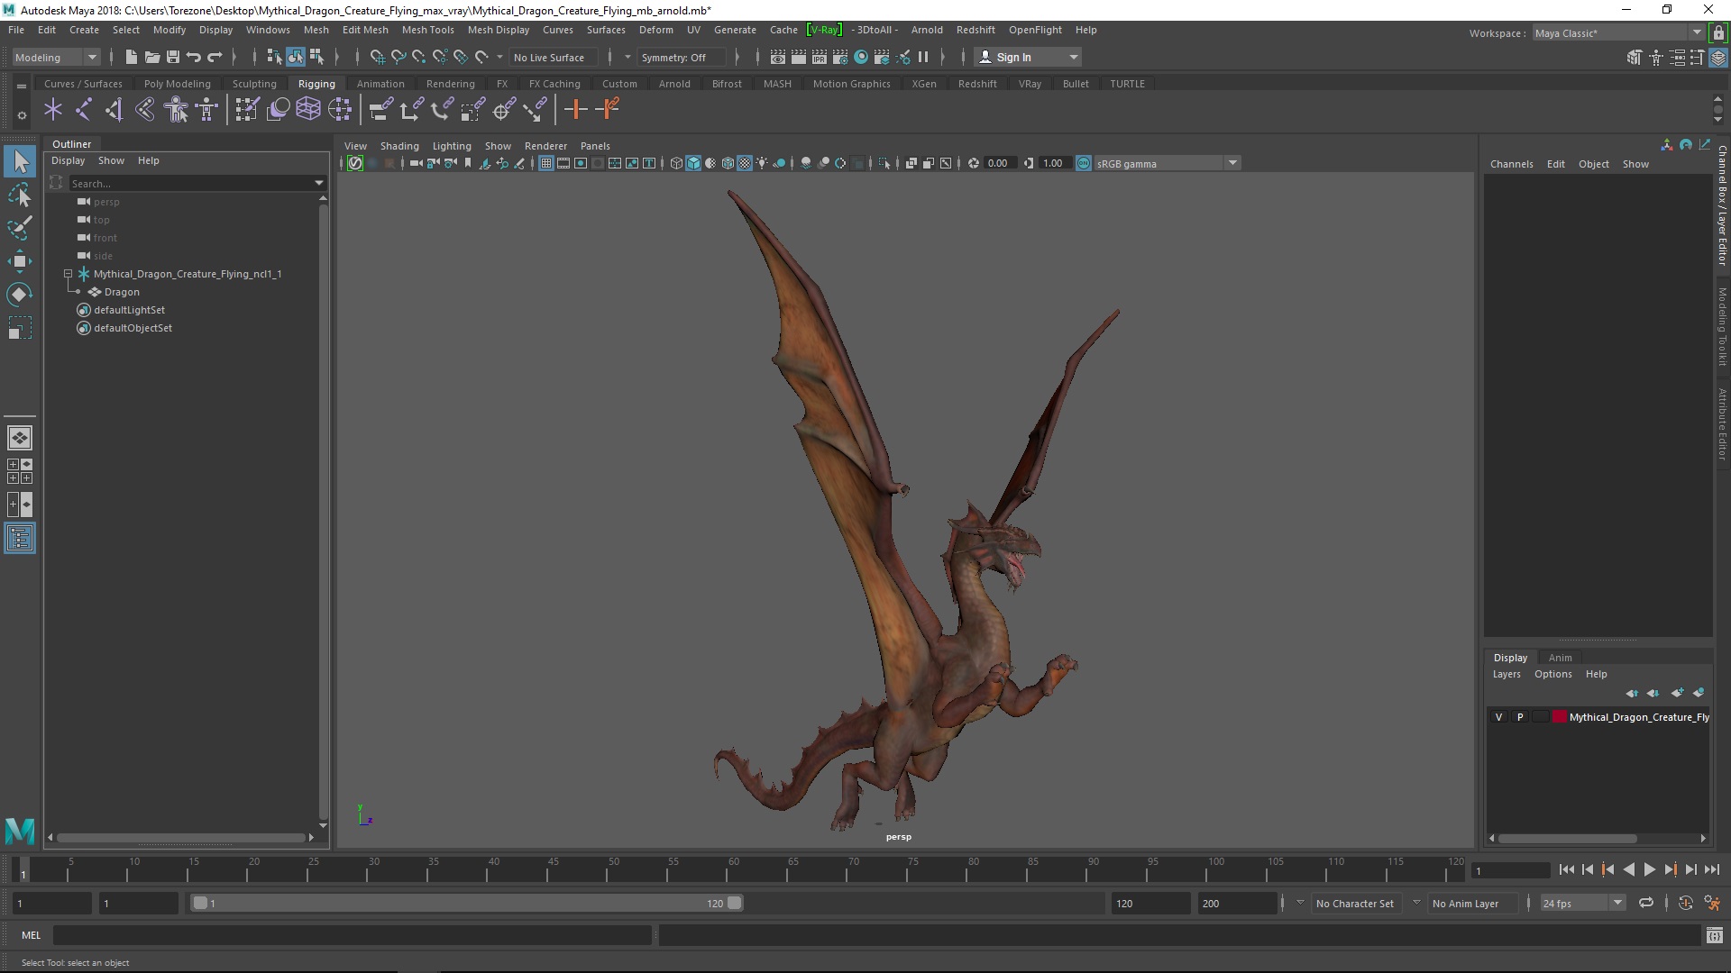
Task: Open the No Character Set dropdown
Action: [x=1354, y=903]
